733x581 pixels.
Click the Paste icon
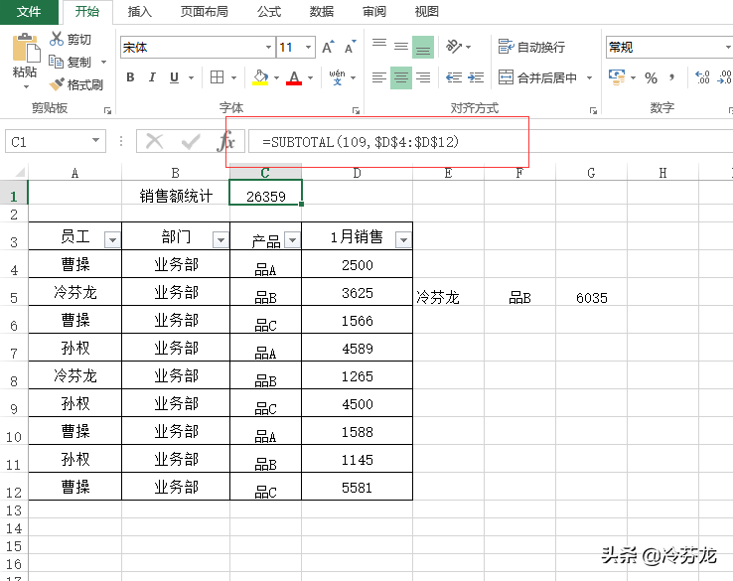pos(25,48)
